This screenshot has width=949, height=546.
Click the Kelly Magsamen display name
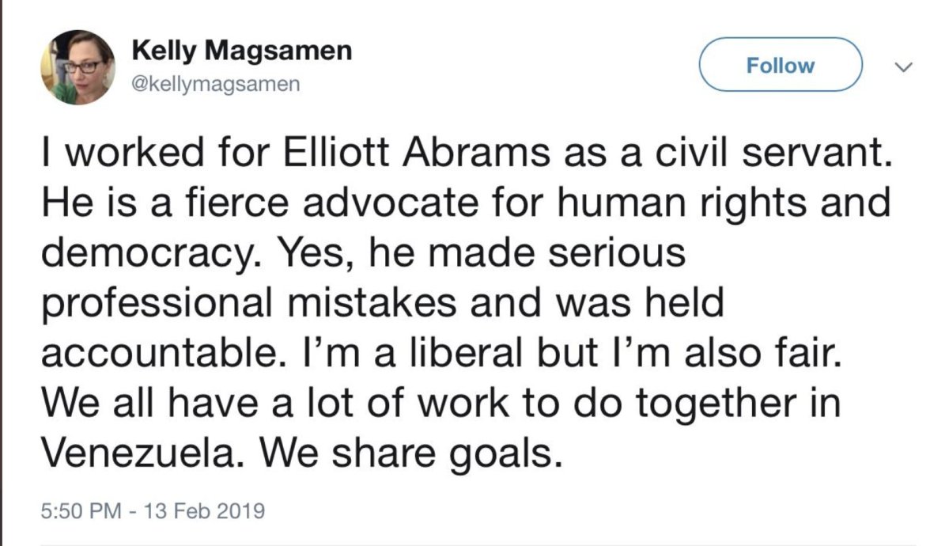[241, 51]
